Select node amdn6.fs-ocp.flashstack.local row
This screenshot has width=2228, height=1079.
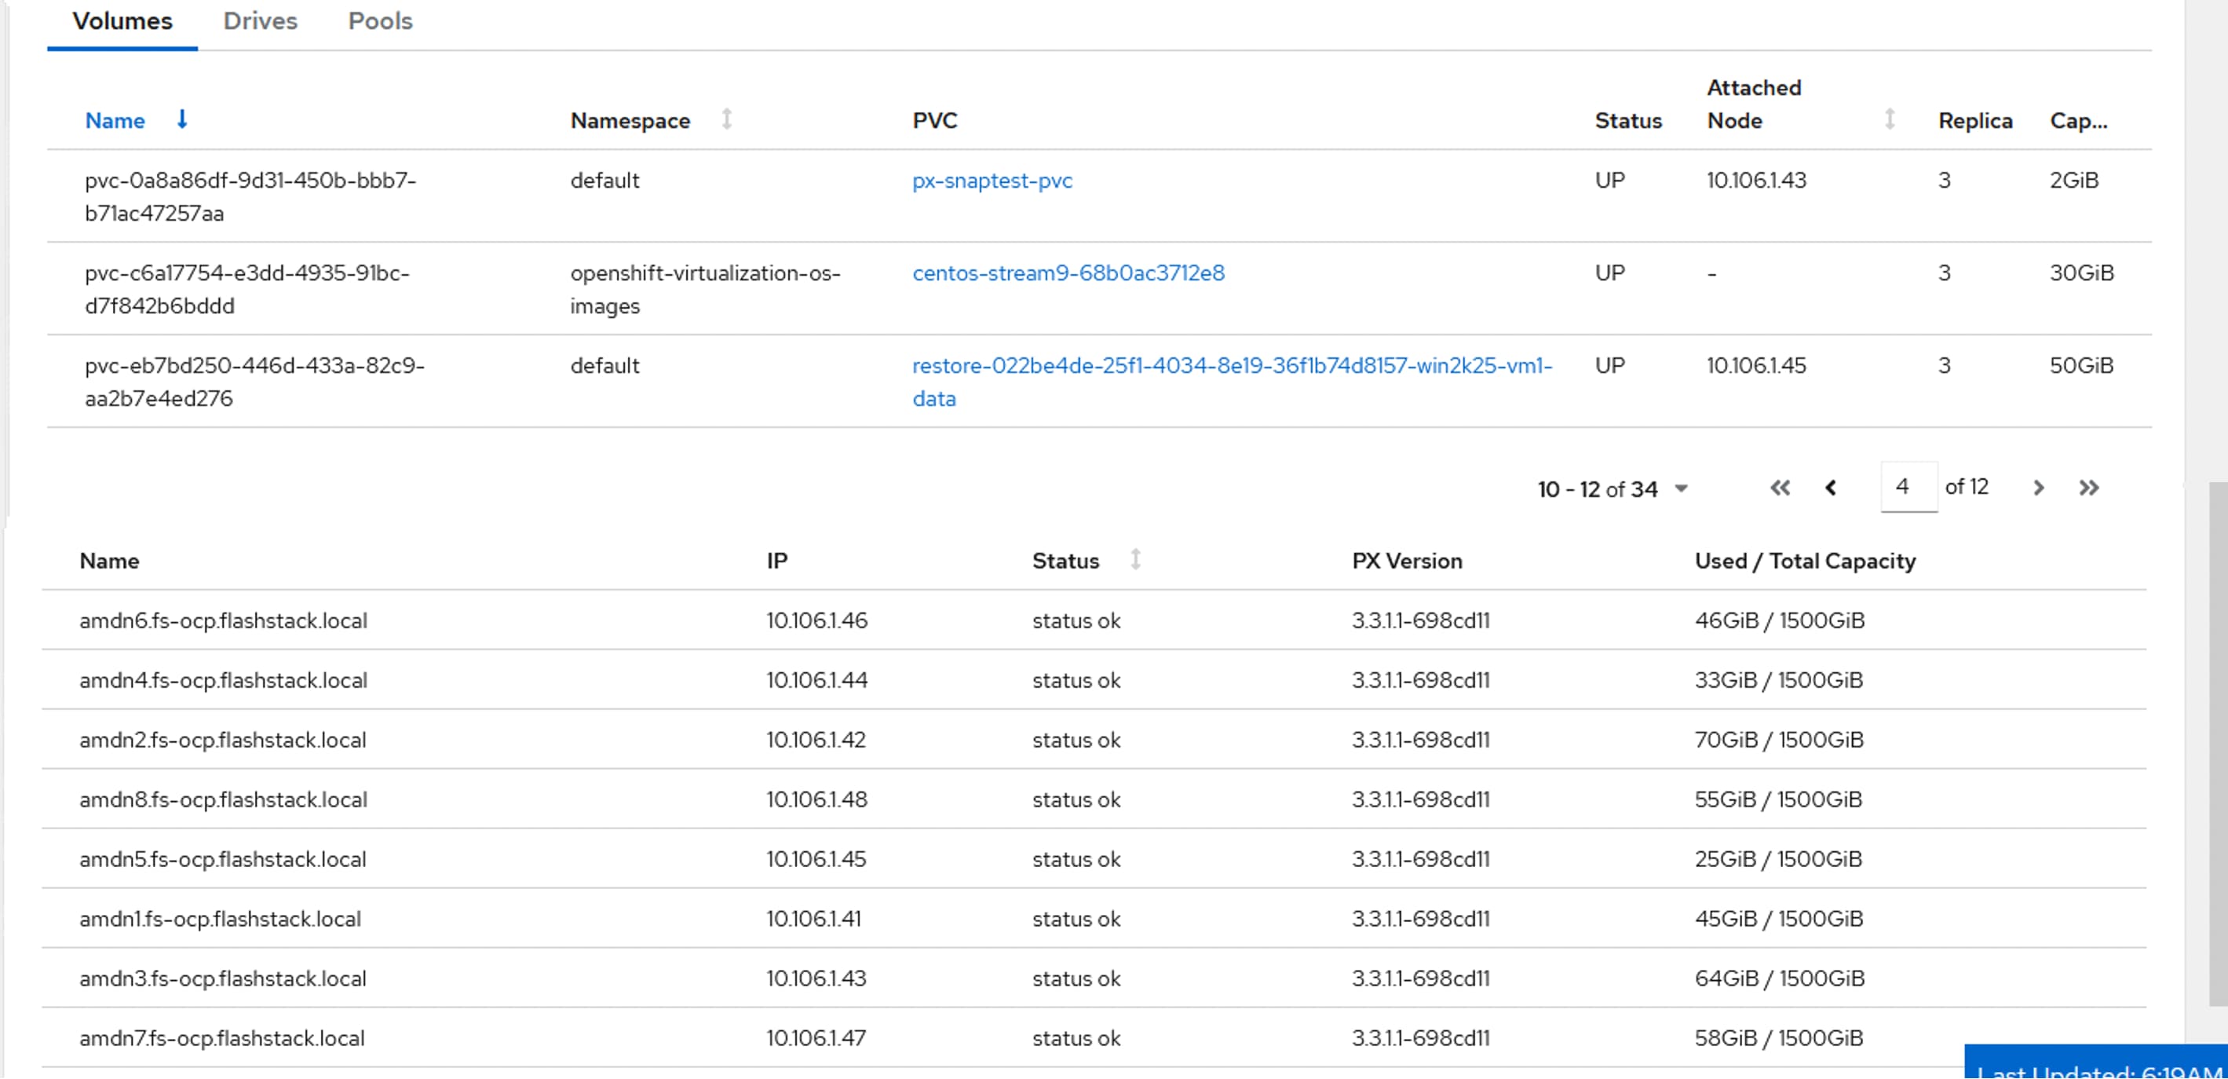click(223, 620)
